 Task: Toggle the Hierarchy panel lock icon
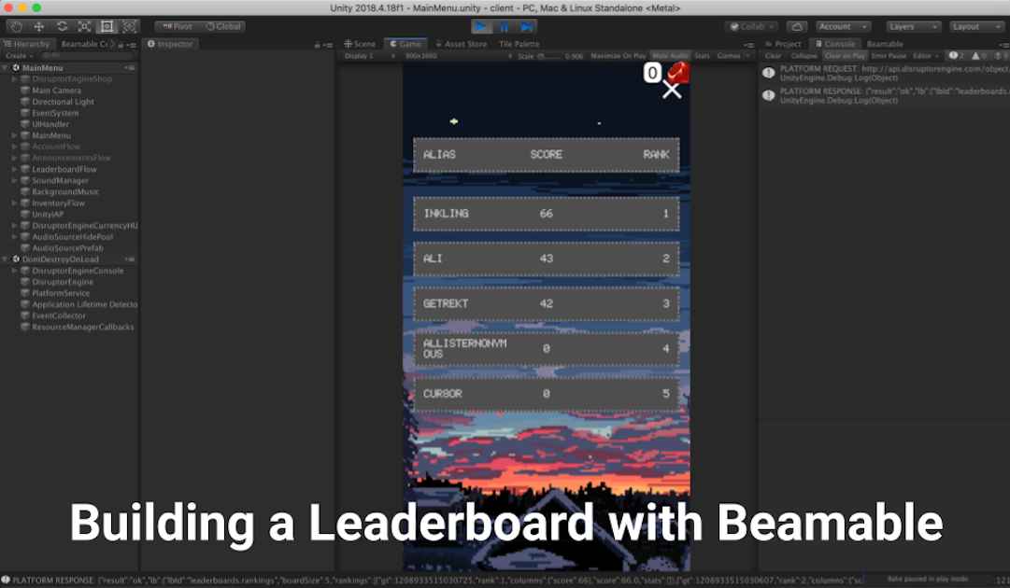coord(121,45)
